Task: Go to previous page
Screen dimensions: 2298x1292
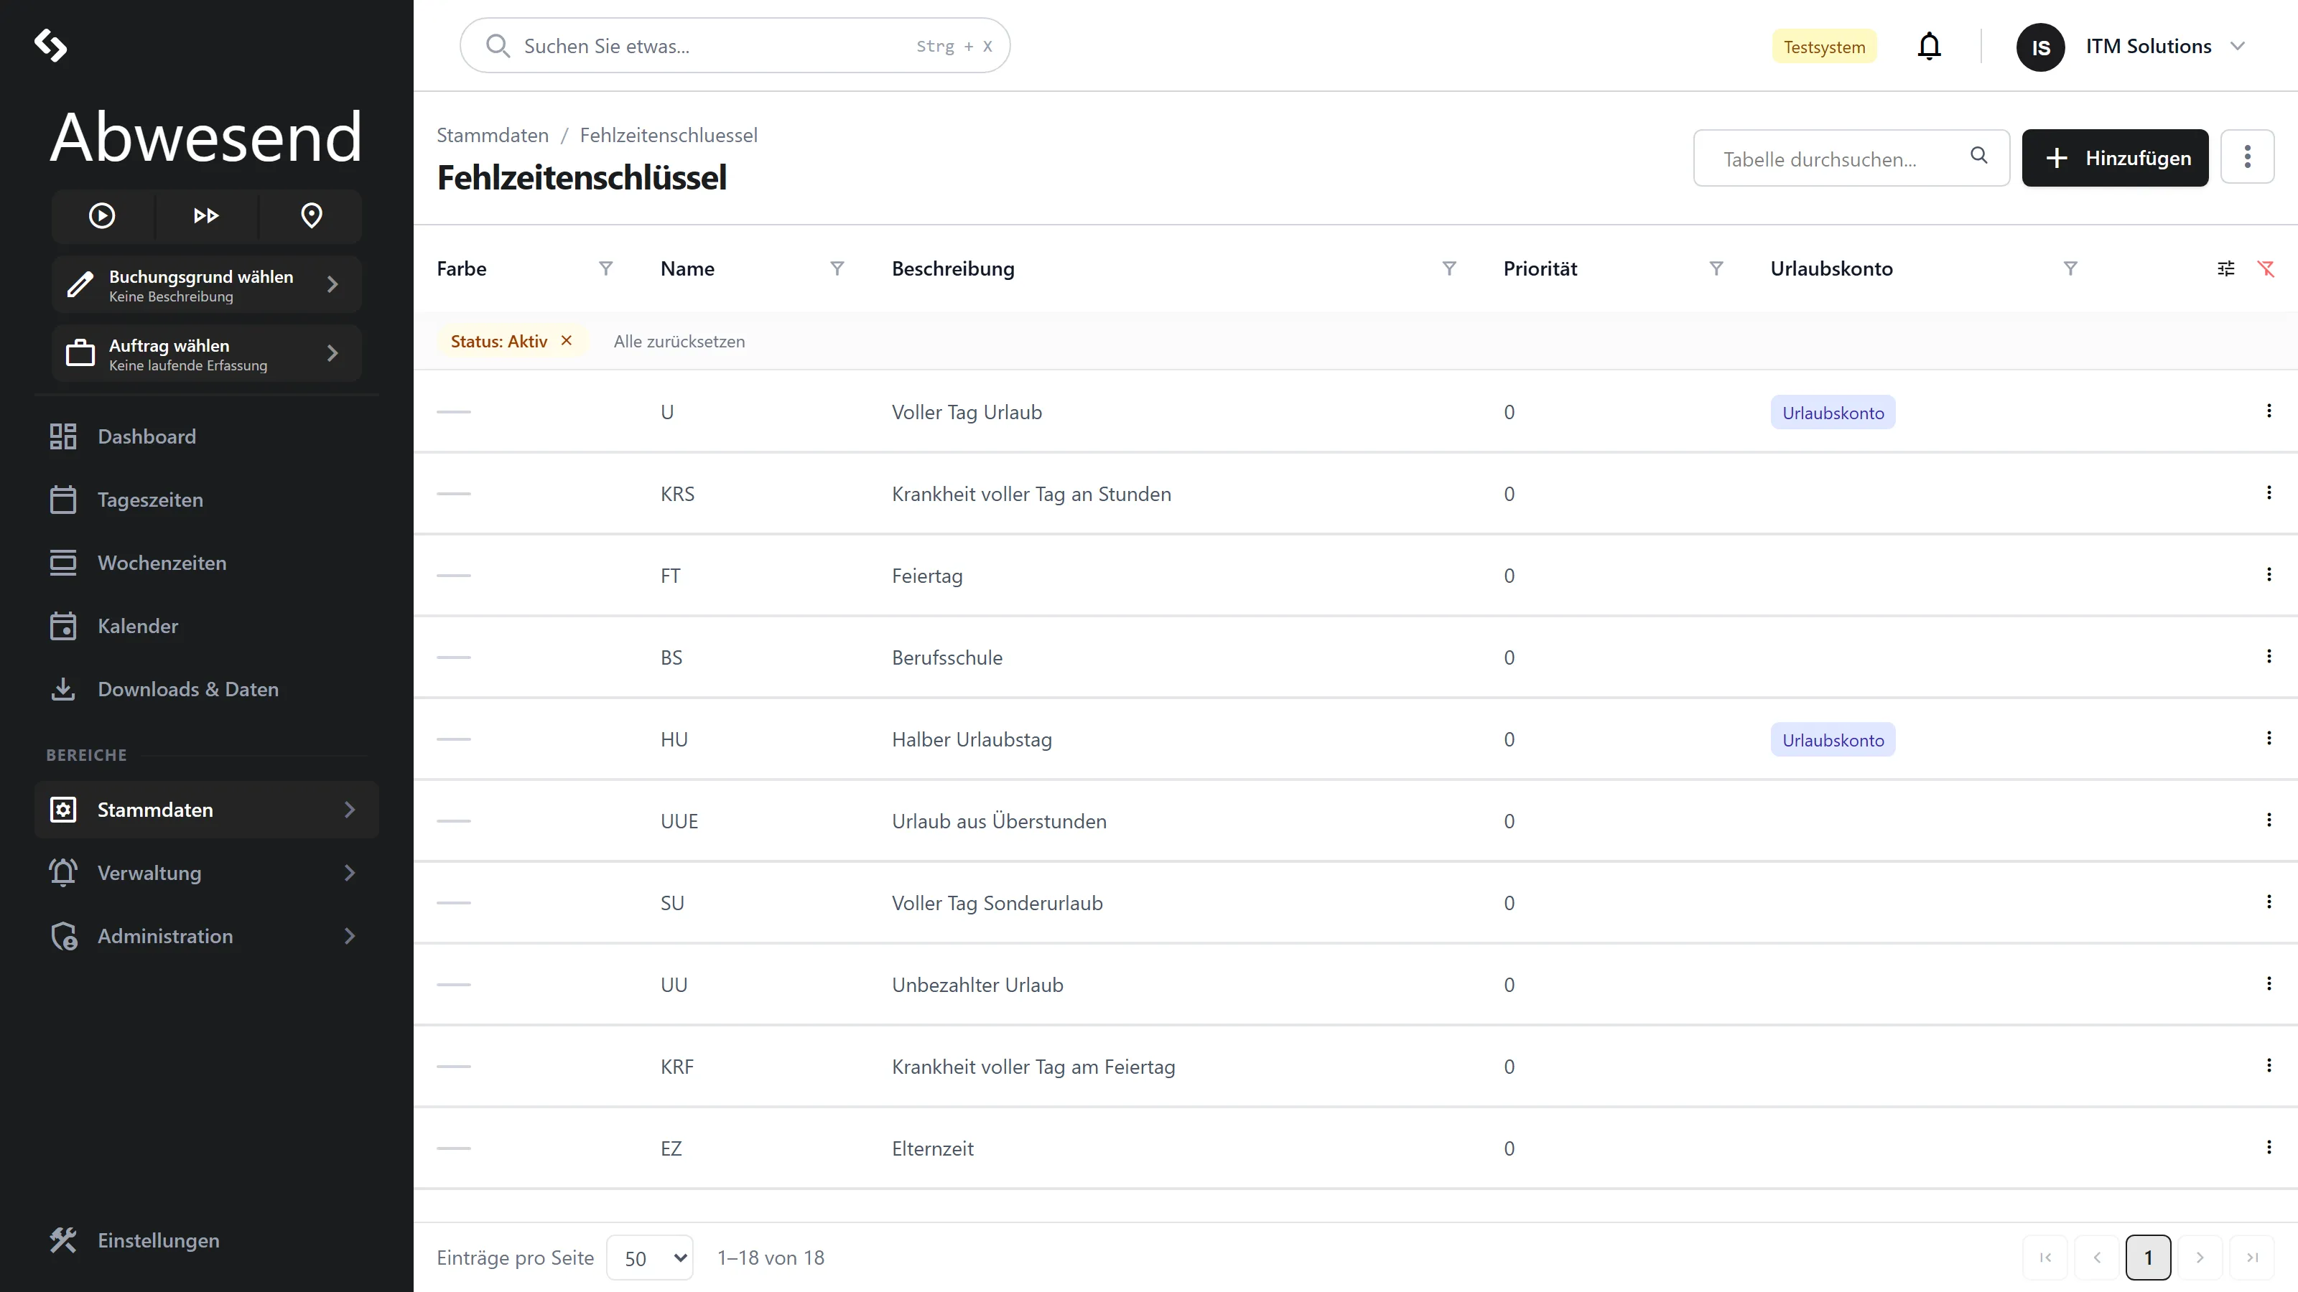Action: (x=2096, y=1258)
